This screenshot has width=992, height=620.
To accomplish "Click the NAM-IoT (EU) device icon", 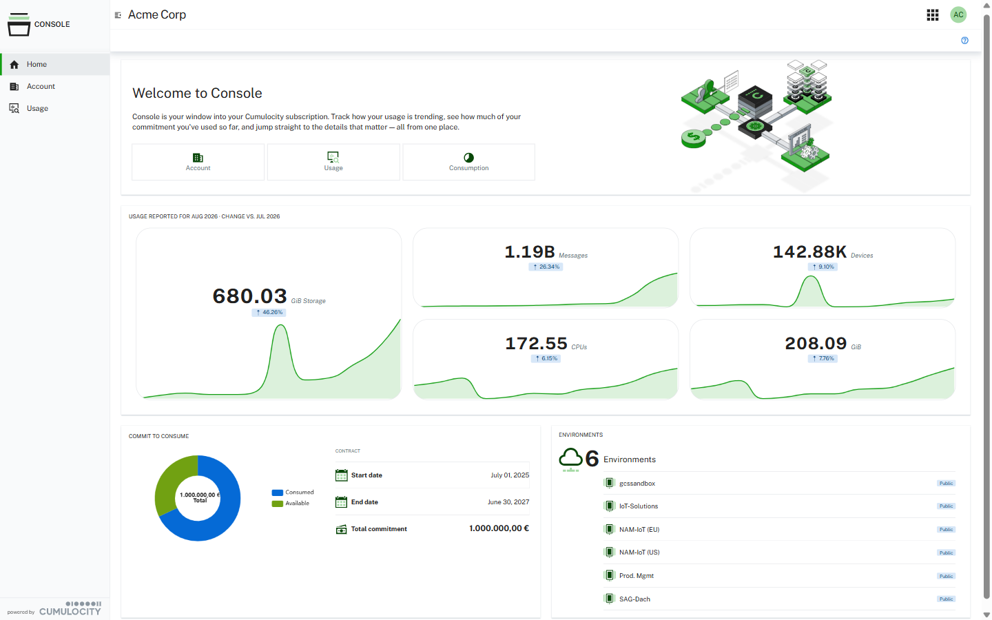I will (609, 529).
